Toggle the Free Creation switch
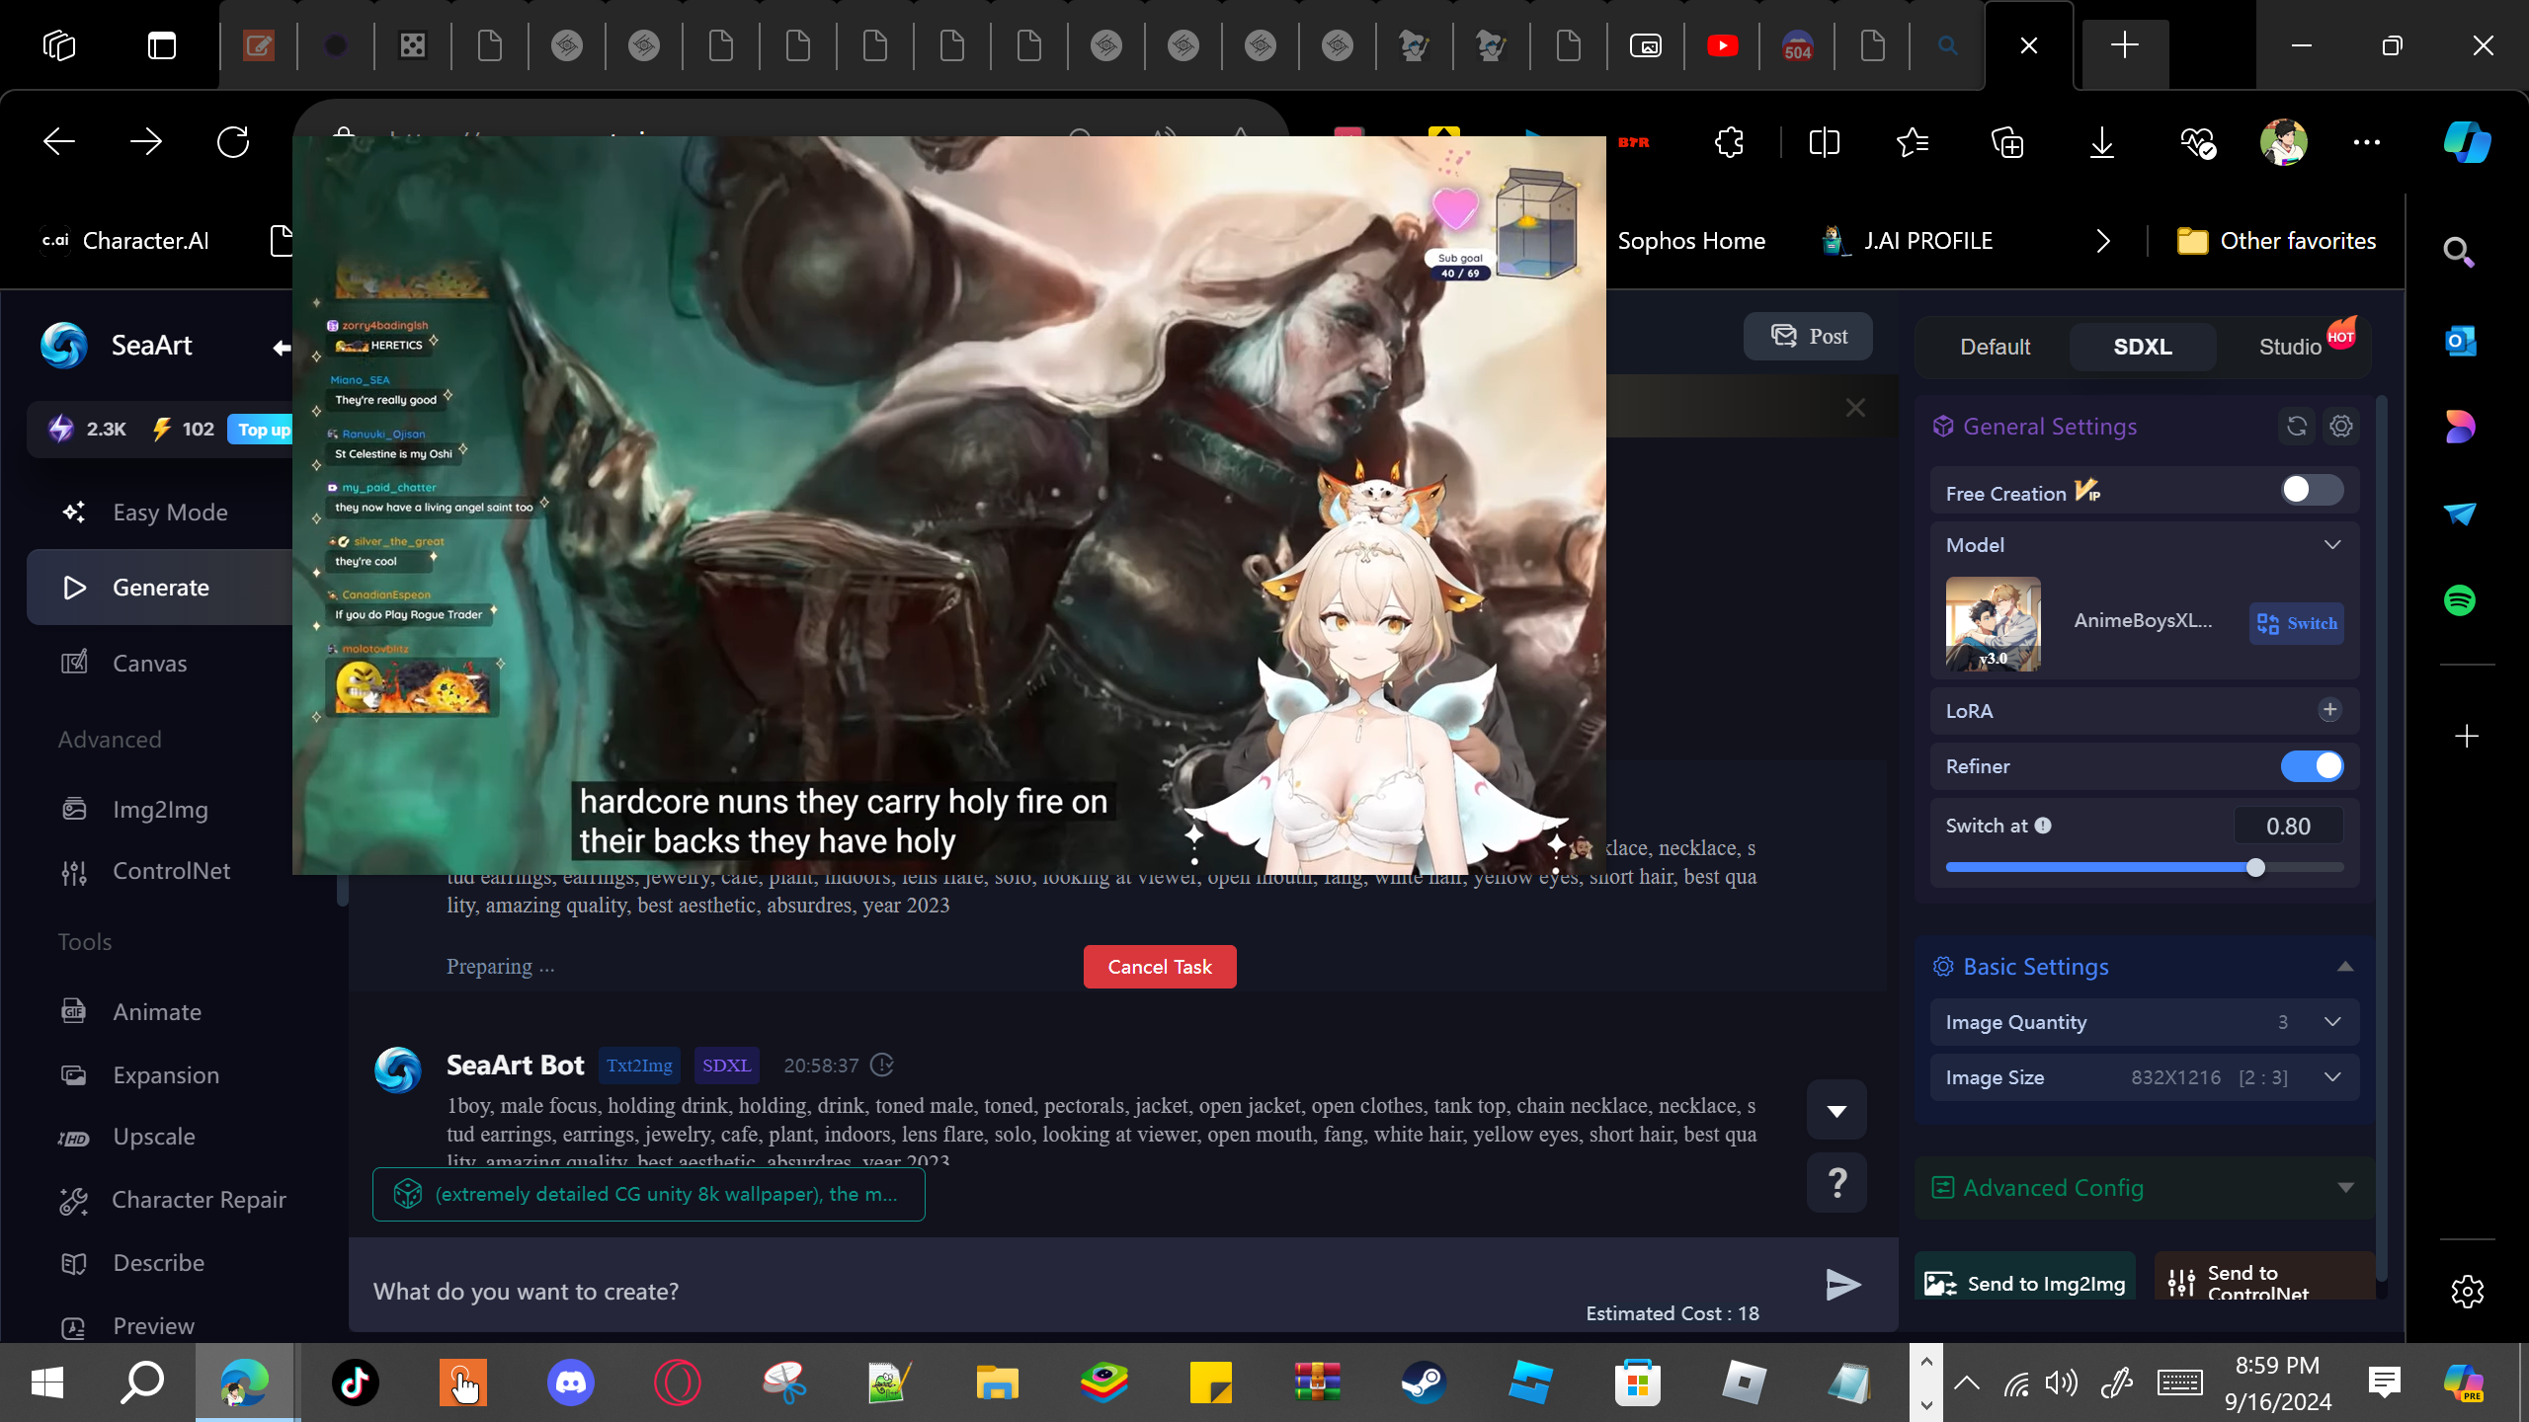Viewport: 2529px width, 1422px height. tap(2312, 491)
